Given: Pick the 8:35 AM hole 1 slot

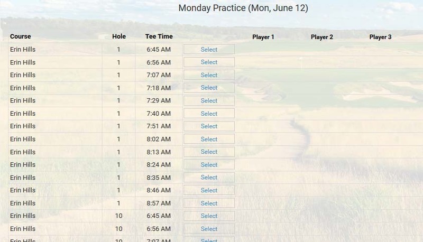Looking at the screenshot, I should click(209, 178).
